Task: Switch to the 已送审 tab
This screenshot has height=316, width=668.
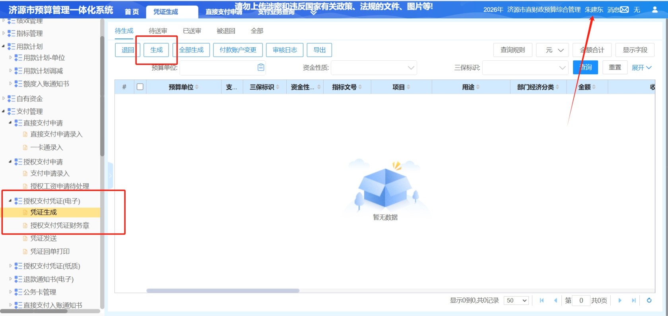Action: pos(192,31)
